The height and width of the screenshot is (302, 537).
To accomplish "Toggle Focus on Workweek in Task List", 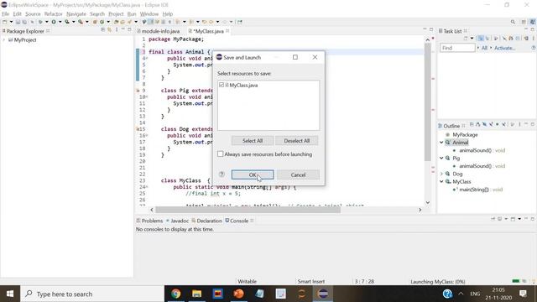I will (496, 39).
